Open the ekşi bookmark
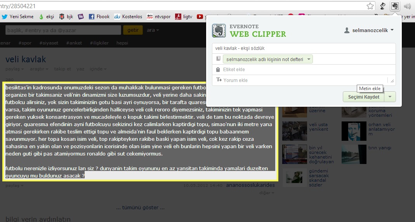Image resolution: width=415 pixels, height=222 pixels. click(x=47, y=17)
